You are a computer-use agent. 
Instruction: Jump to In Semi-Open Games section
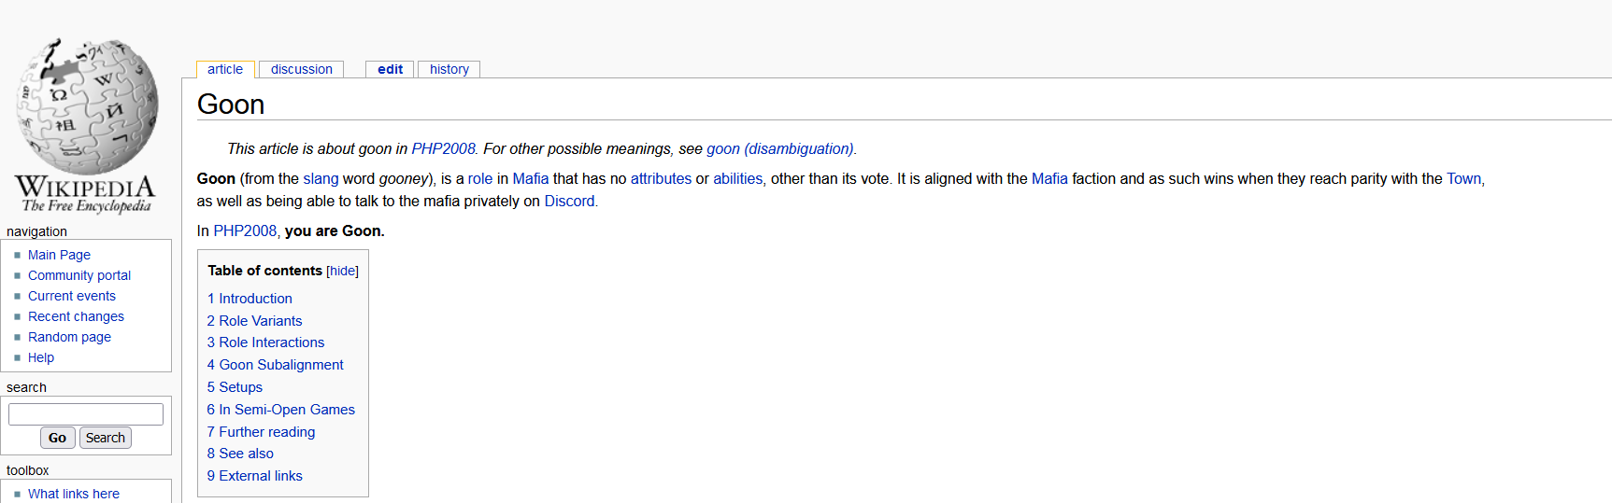pos(280,410)
